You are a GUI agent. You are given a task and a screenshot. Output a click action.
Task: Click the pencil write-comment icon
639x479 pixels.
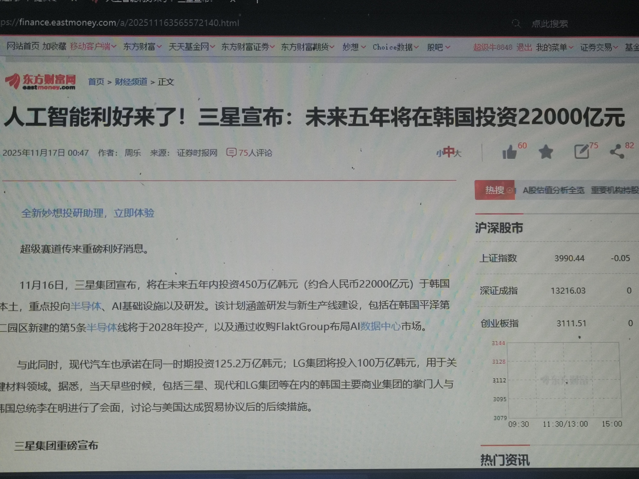coord(582,151)
